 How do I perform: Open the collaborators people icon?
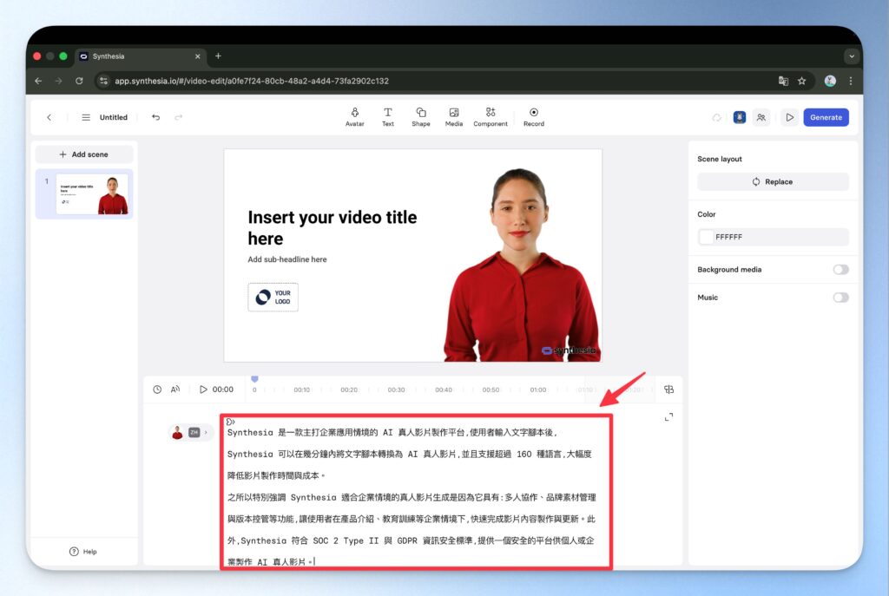(761, 117)
